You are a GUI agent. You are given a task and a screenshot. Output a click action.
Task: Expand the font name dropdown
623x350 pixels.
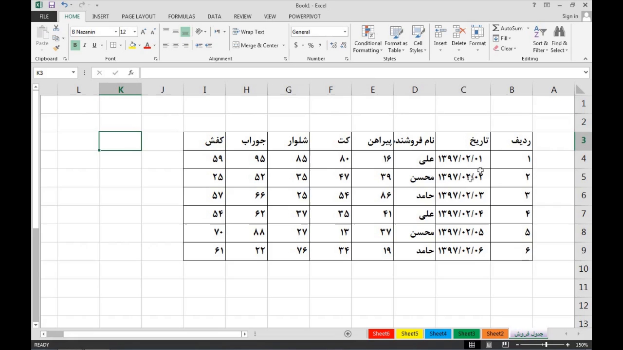point(116,32)
